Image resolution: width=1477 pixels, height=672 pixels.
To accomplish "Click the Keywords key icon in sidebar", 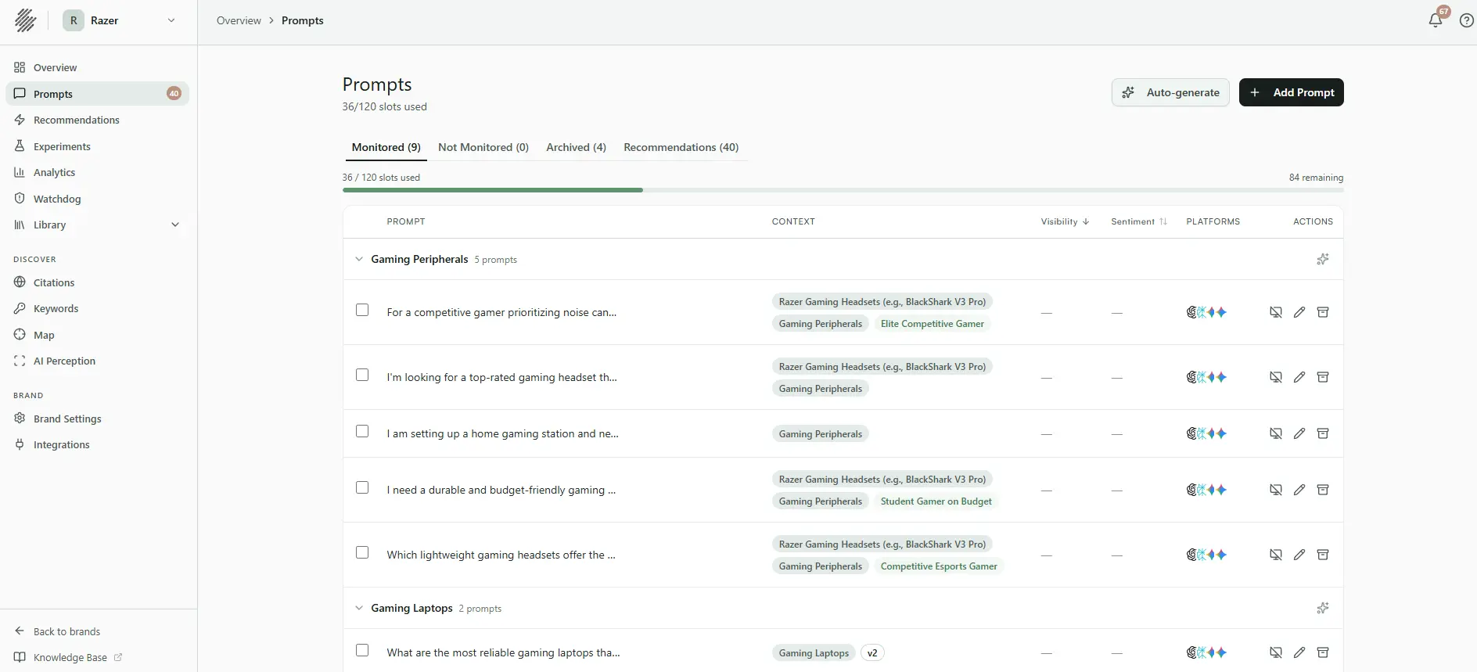I will (x=20, y=308).
